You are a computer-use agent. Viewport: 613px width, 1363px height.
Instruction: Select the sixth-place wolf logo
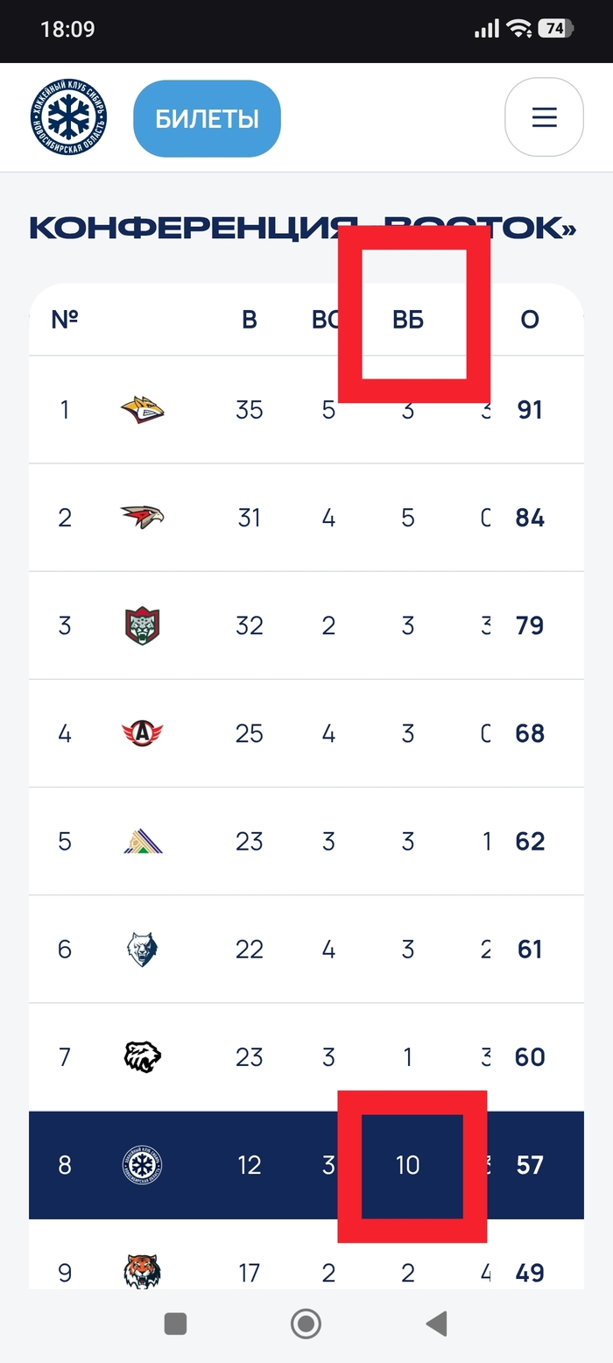(143, 949)
